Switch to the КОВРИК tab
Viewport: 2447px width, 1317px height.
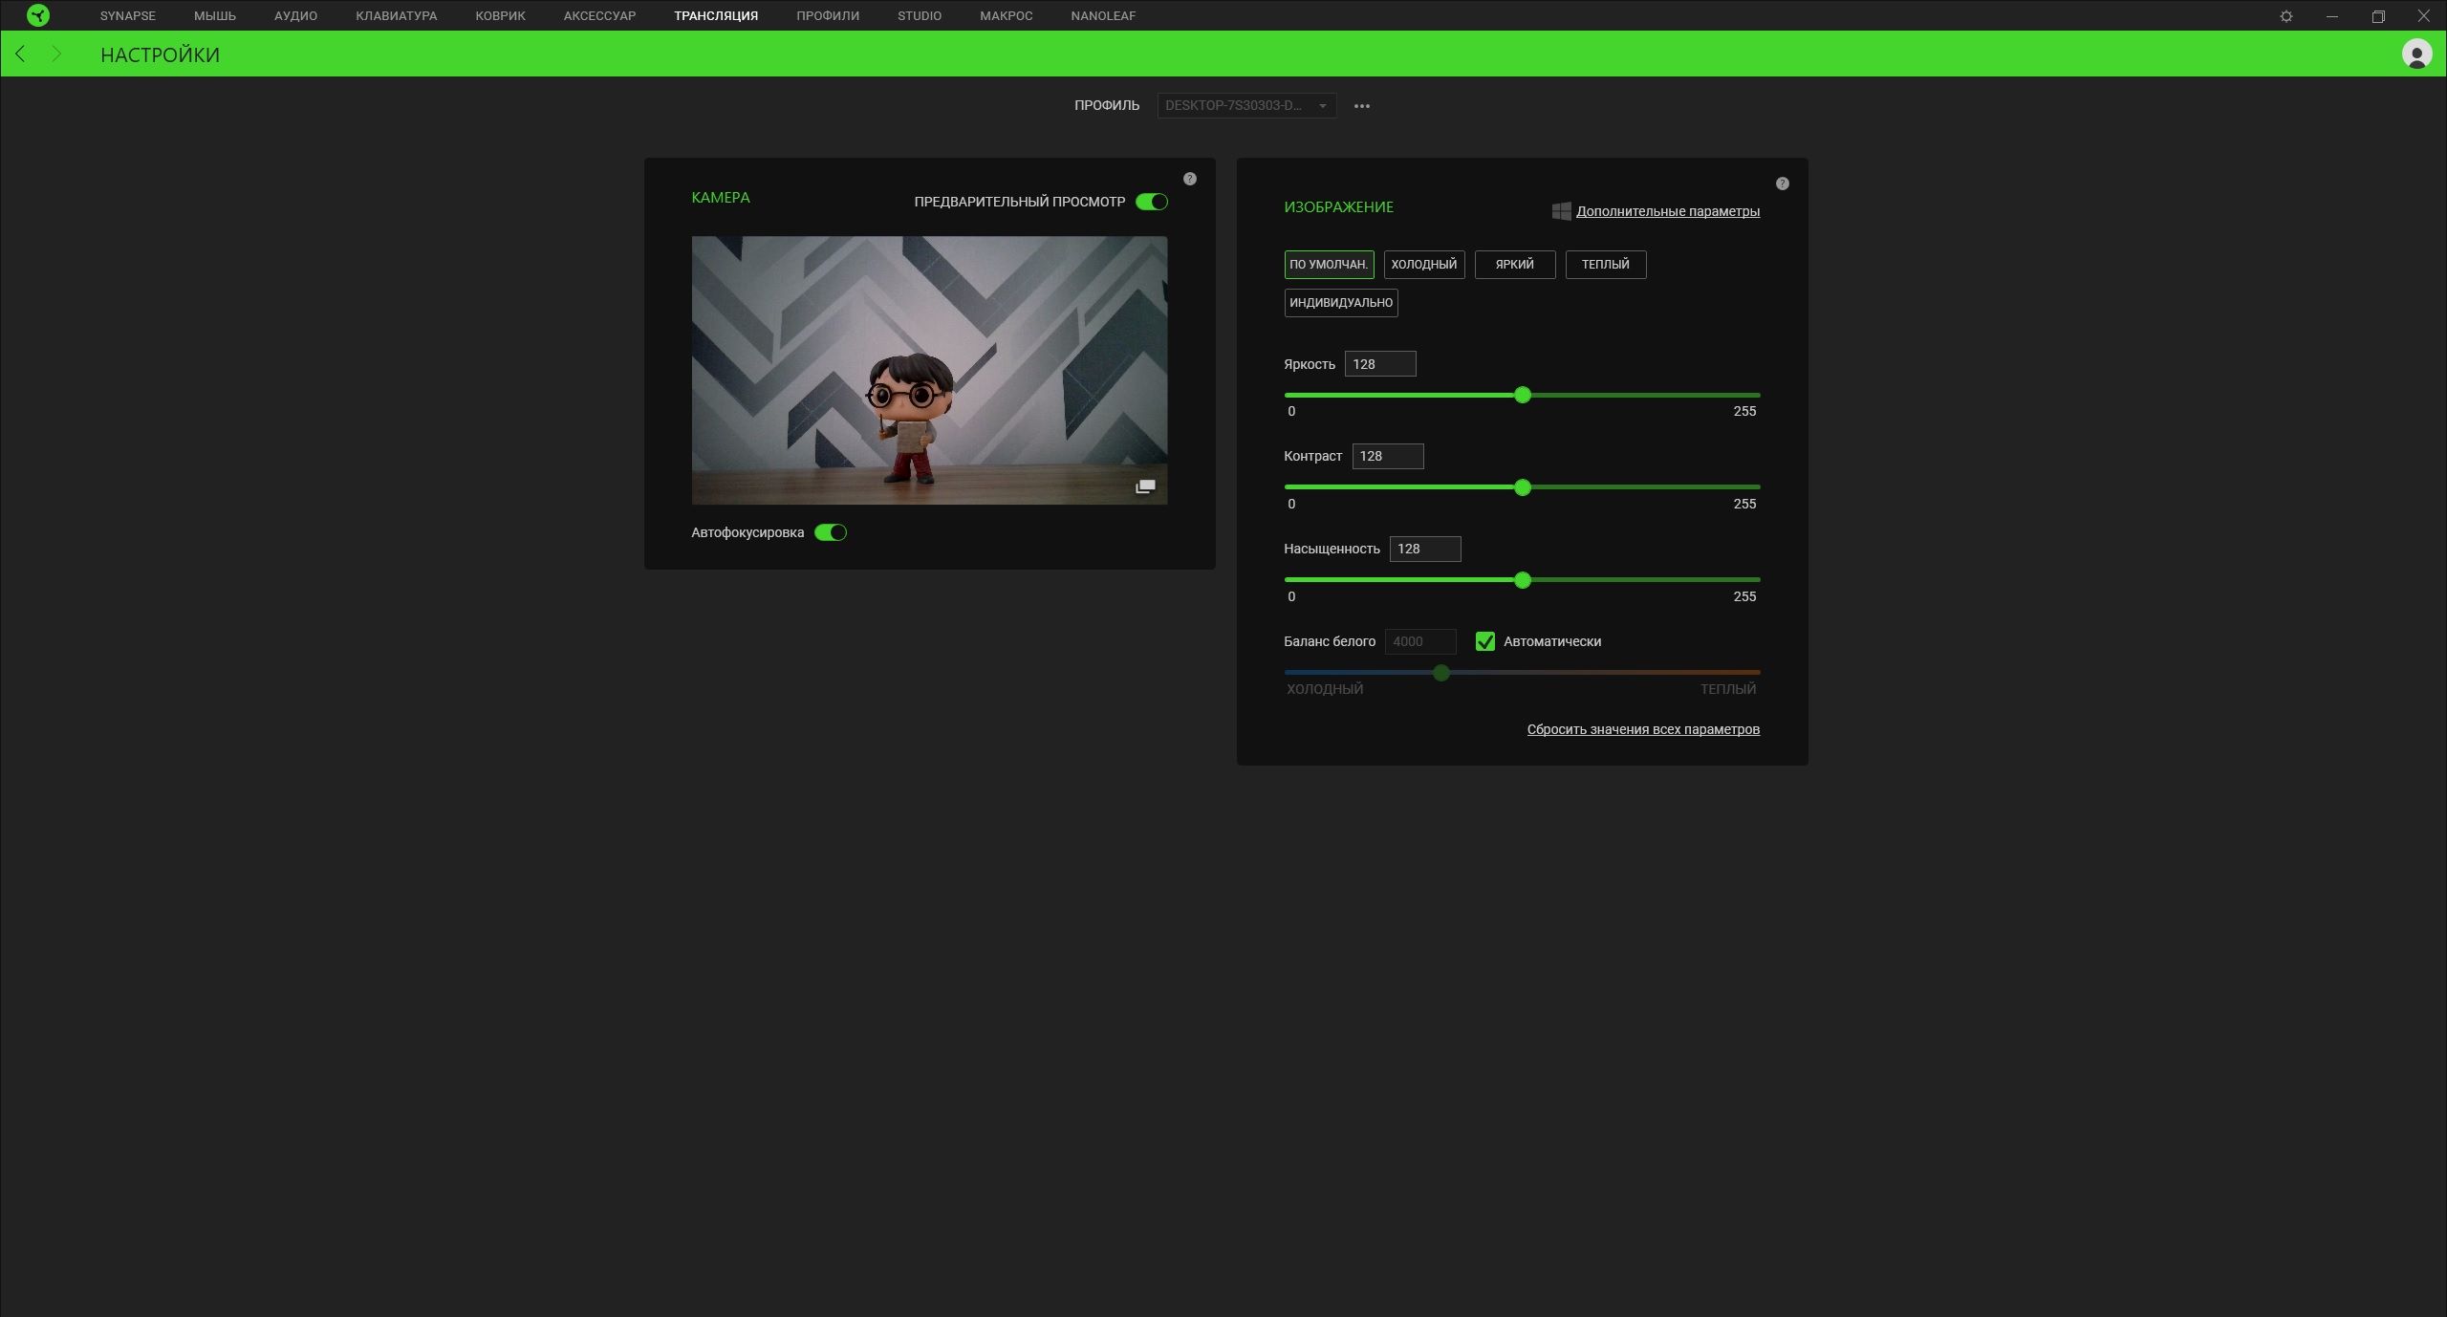[x=501, y=16]
